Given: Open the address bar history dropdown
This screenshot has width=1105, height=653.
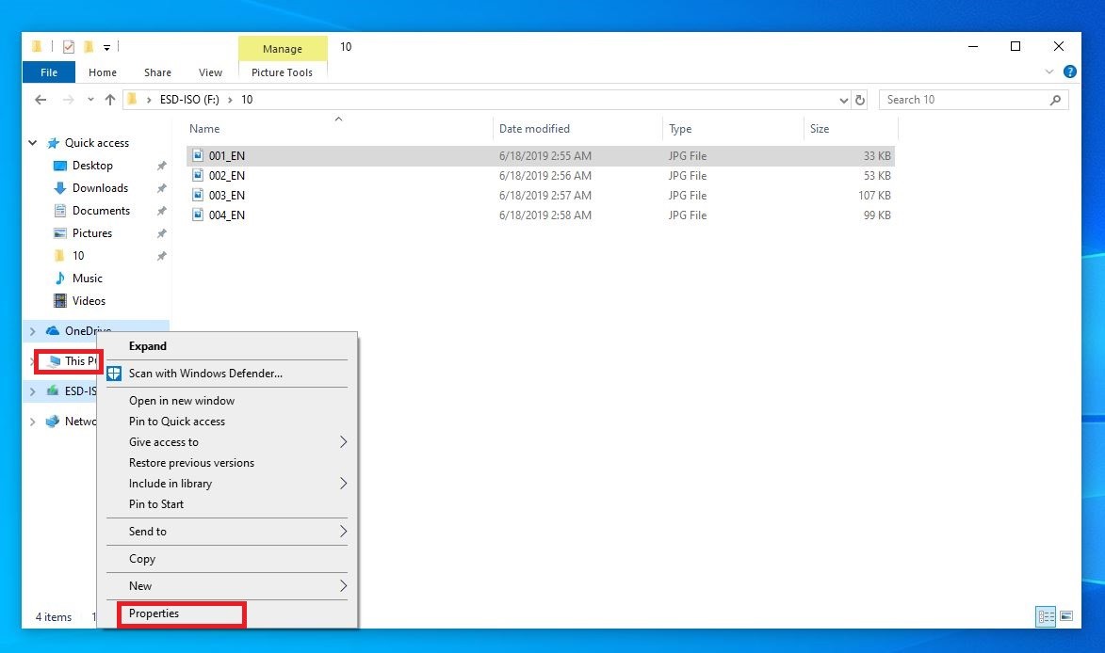Looking at the screenshot, I should (843, 100).
